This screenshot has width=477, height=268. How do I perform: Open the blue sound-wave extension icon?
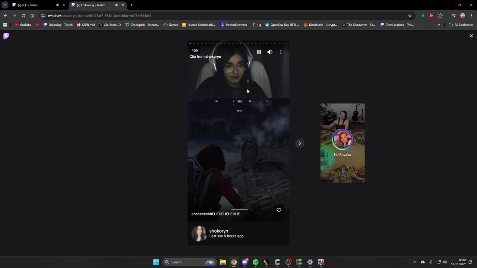click(x=422, y=16)
